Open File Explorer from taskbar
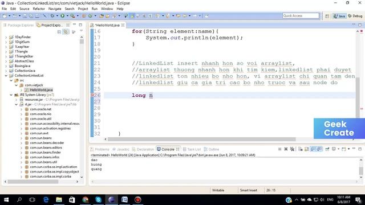The height and width of the screenshot is (205, 365). 59,200
